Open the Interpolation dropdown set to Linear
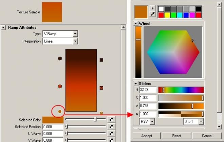The width and height of the screenshot is (224, 142). click(x=60, y=41)
